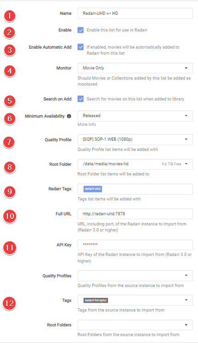Click the Full URL input field
Screen dimensions: 198x343
point(135,214)
